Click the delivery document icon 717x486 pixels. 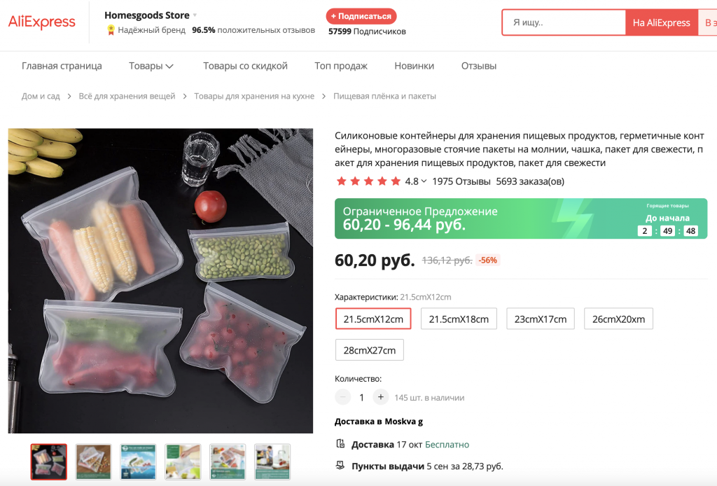[340, 444]
